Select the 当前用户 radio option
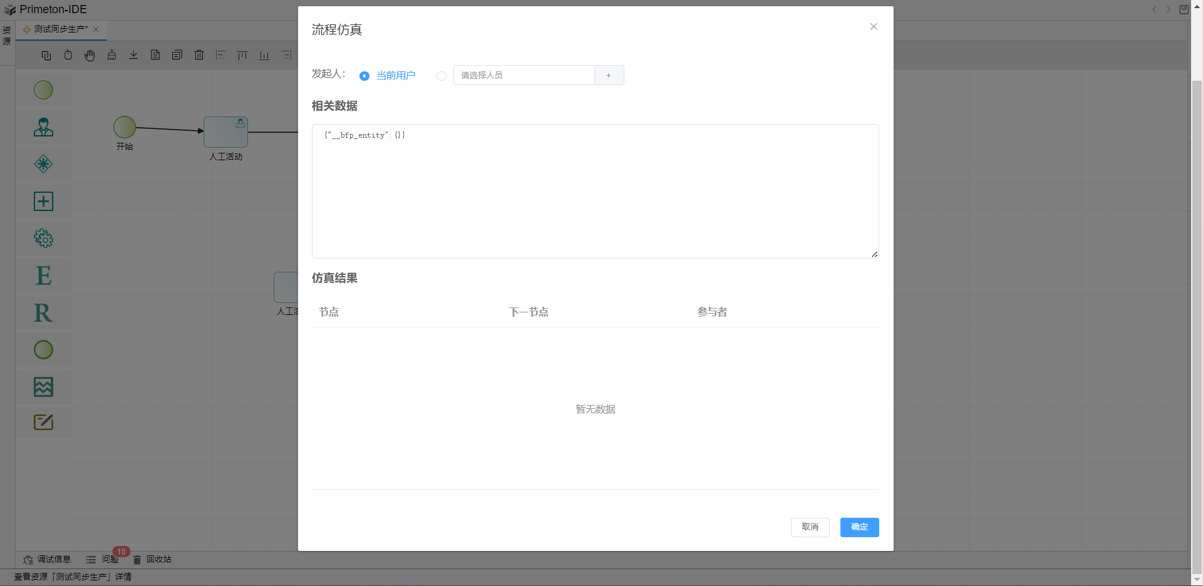Image resolution: width=1203 pixels, height=586 pixels. point(364,76)
